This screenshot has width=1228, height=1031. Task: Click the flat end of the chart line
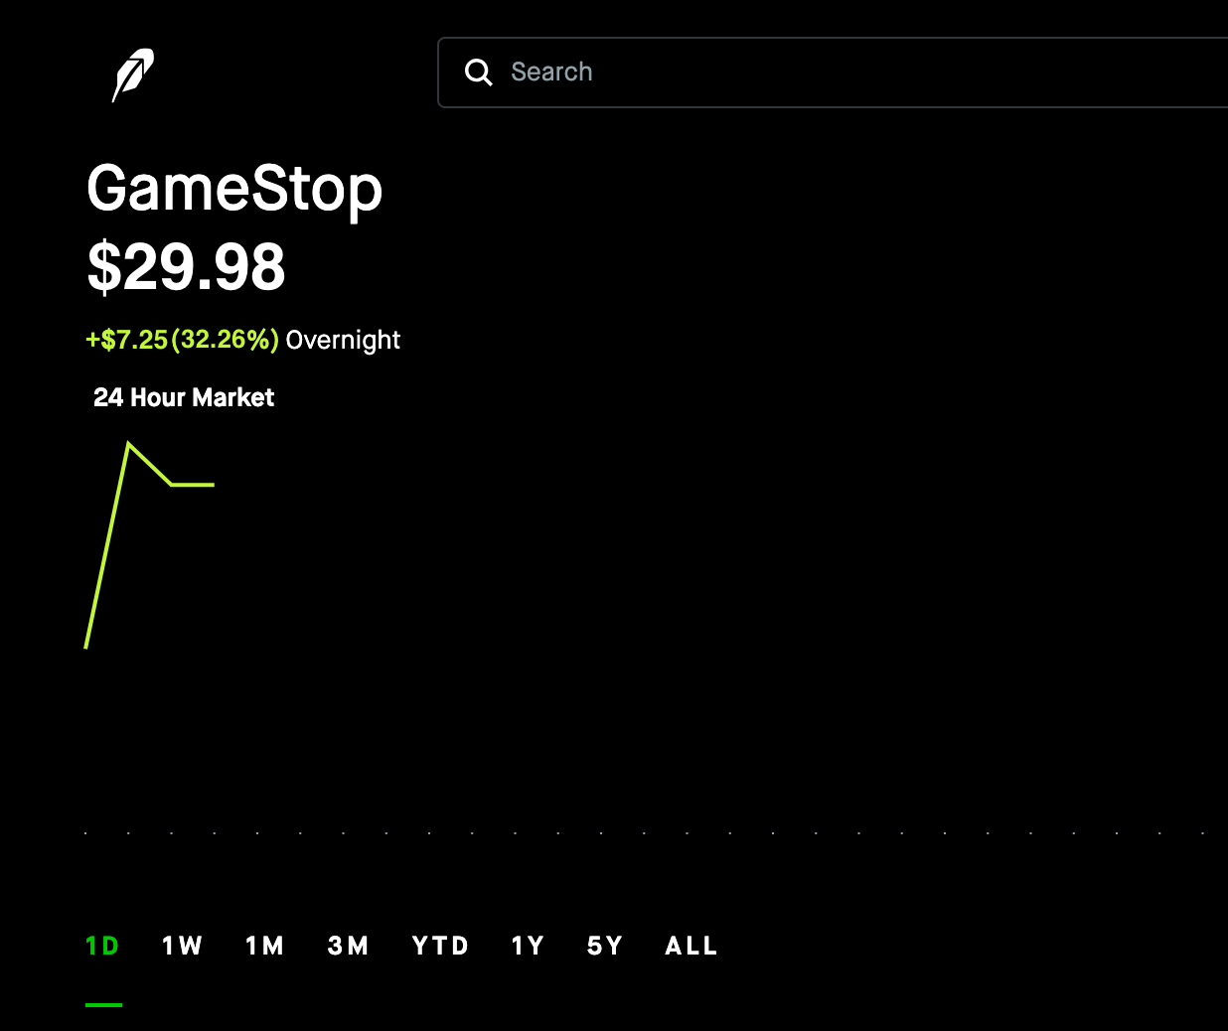pyautogui.click(x=194, y=485)
